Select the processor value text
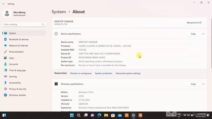Screen dimensions: 212x119 pyautogui.click(x=105, y=46)
